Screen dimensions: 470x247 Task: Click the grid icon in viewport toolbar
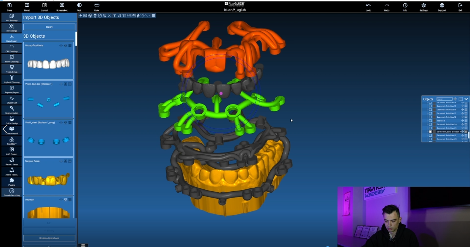pyautogui.click(x=153, y=16)
